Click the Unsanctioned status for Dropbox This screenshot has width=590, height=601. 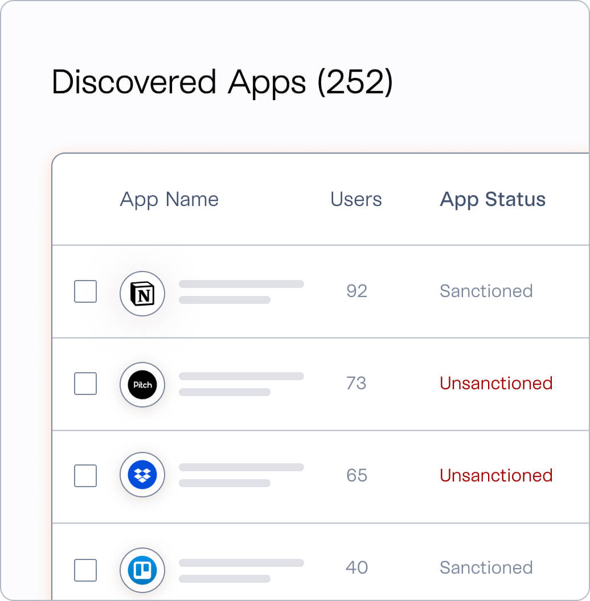coord(496,476)
